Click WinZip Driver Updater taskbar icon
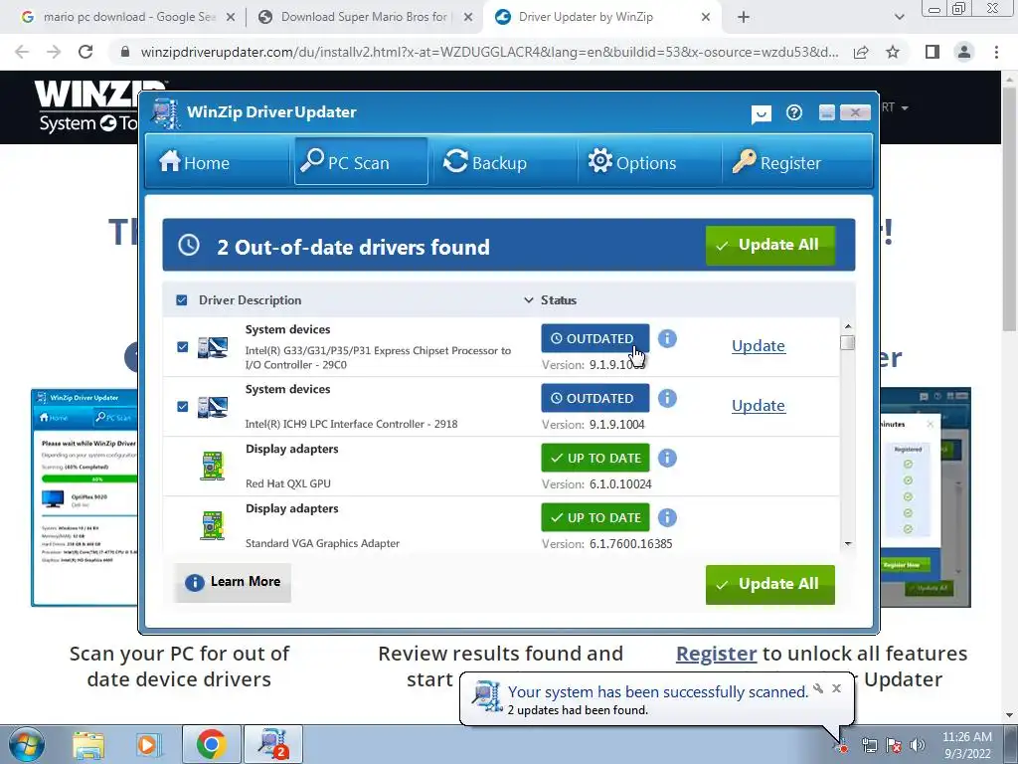The height and width of the screenshot is (764, 1018). click(x=272, y=744)
